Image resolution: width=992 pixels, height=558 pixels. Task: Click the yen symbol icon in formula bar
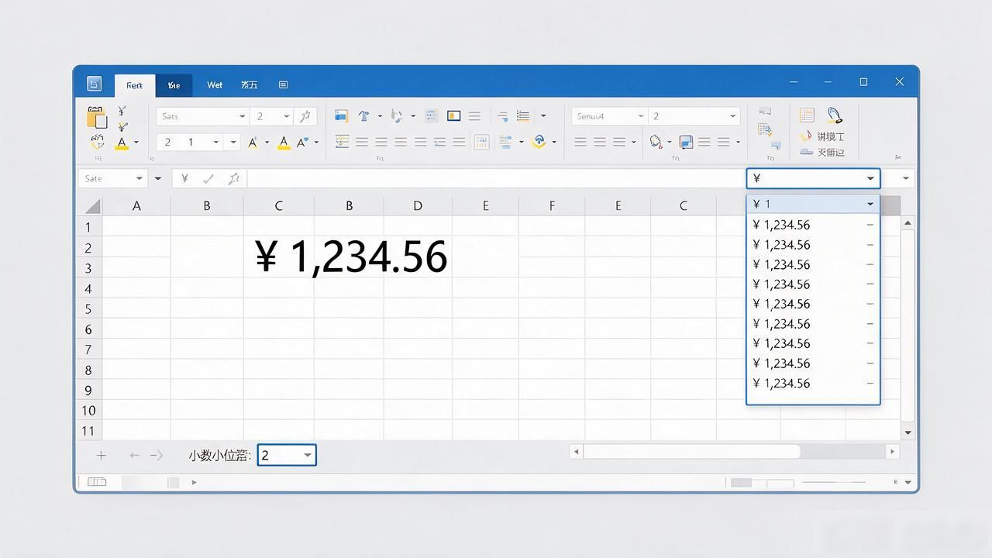[x=184, y=178]
